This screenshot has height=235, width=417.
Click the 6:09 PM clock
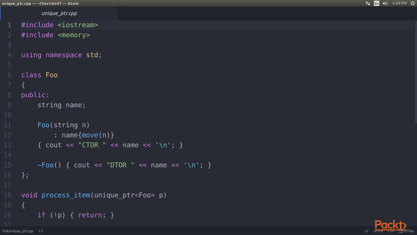pos(399,3)
